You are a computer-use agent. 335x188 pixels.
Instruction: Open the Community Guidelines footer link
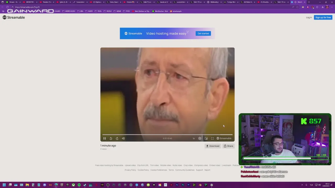tap(185, 170)
